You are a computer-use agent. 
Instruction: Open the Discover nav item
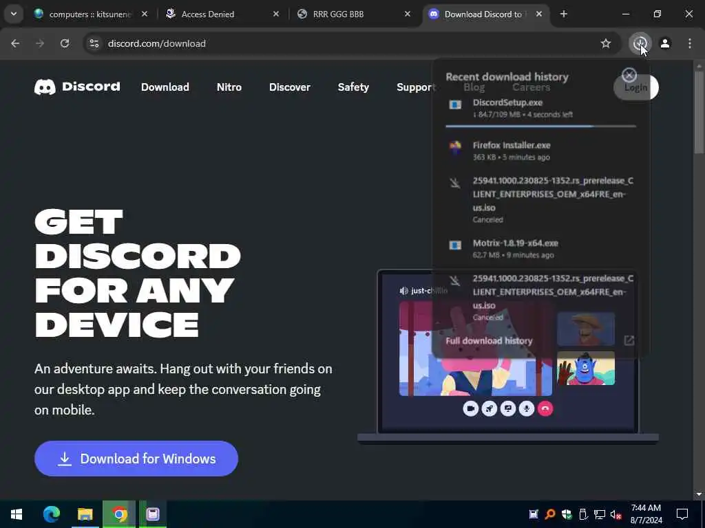[x=290, y=87]
